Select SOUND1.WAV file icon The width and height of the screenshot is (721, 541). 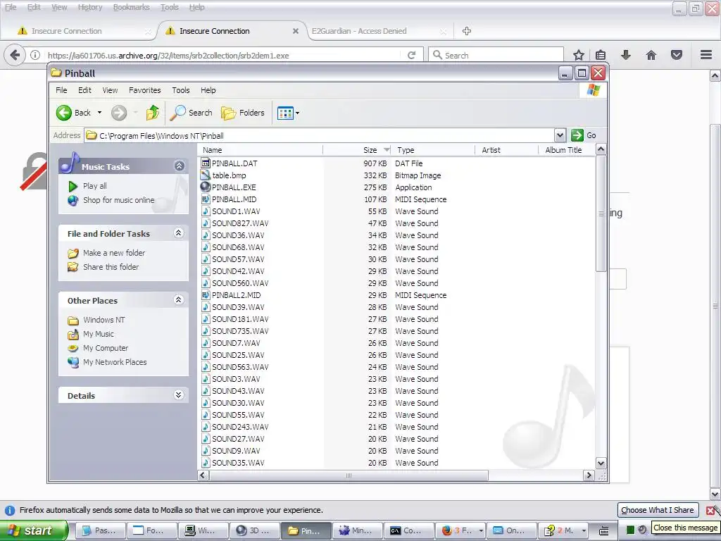click(x=206, y=211)
